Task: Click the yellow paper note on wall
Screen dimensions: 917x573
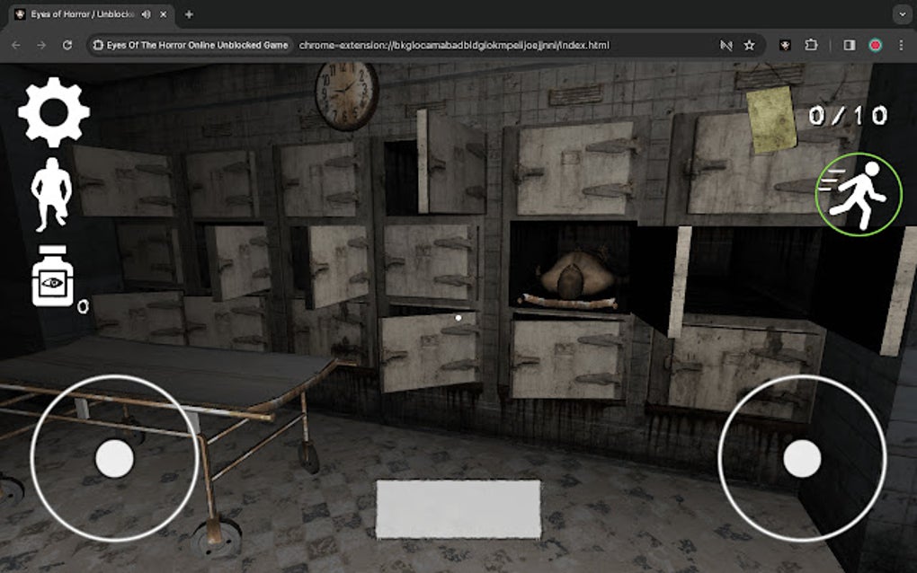Action: click(771, 119)
